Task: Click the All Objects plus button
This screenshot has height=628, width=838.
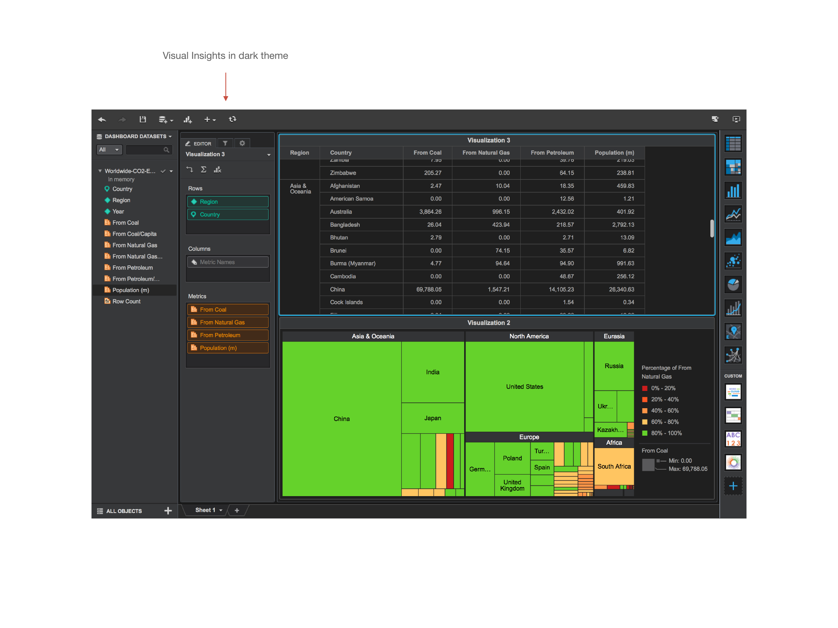Action: [x=168, y=511]
